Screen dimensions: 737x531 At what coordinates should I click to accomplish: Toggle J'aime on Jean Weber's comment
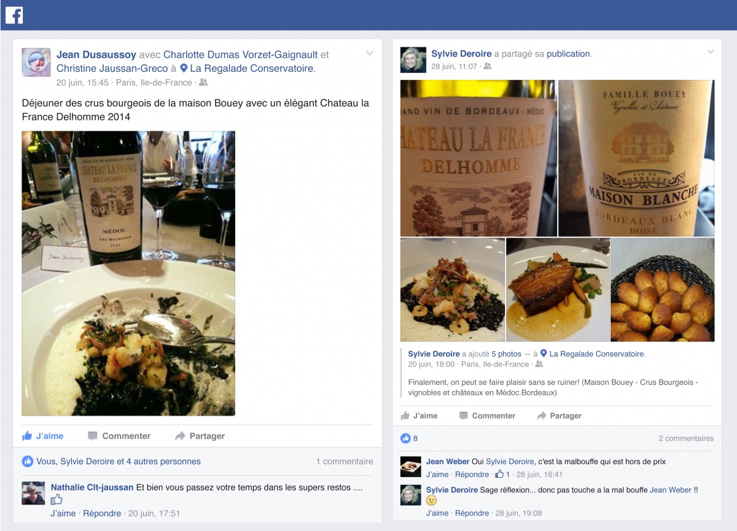(437, 474)
